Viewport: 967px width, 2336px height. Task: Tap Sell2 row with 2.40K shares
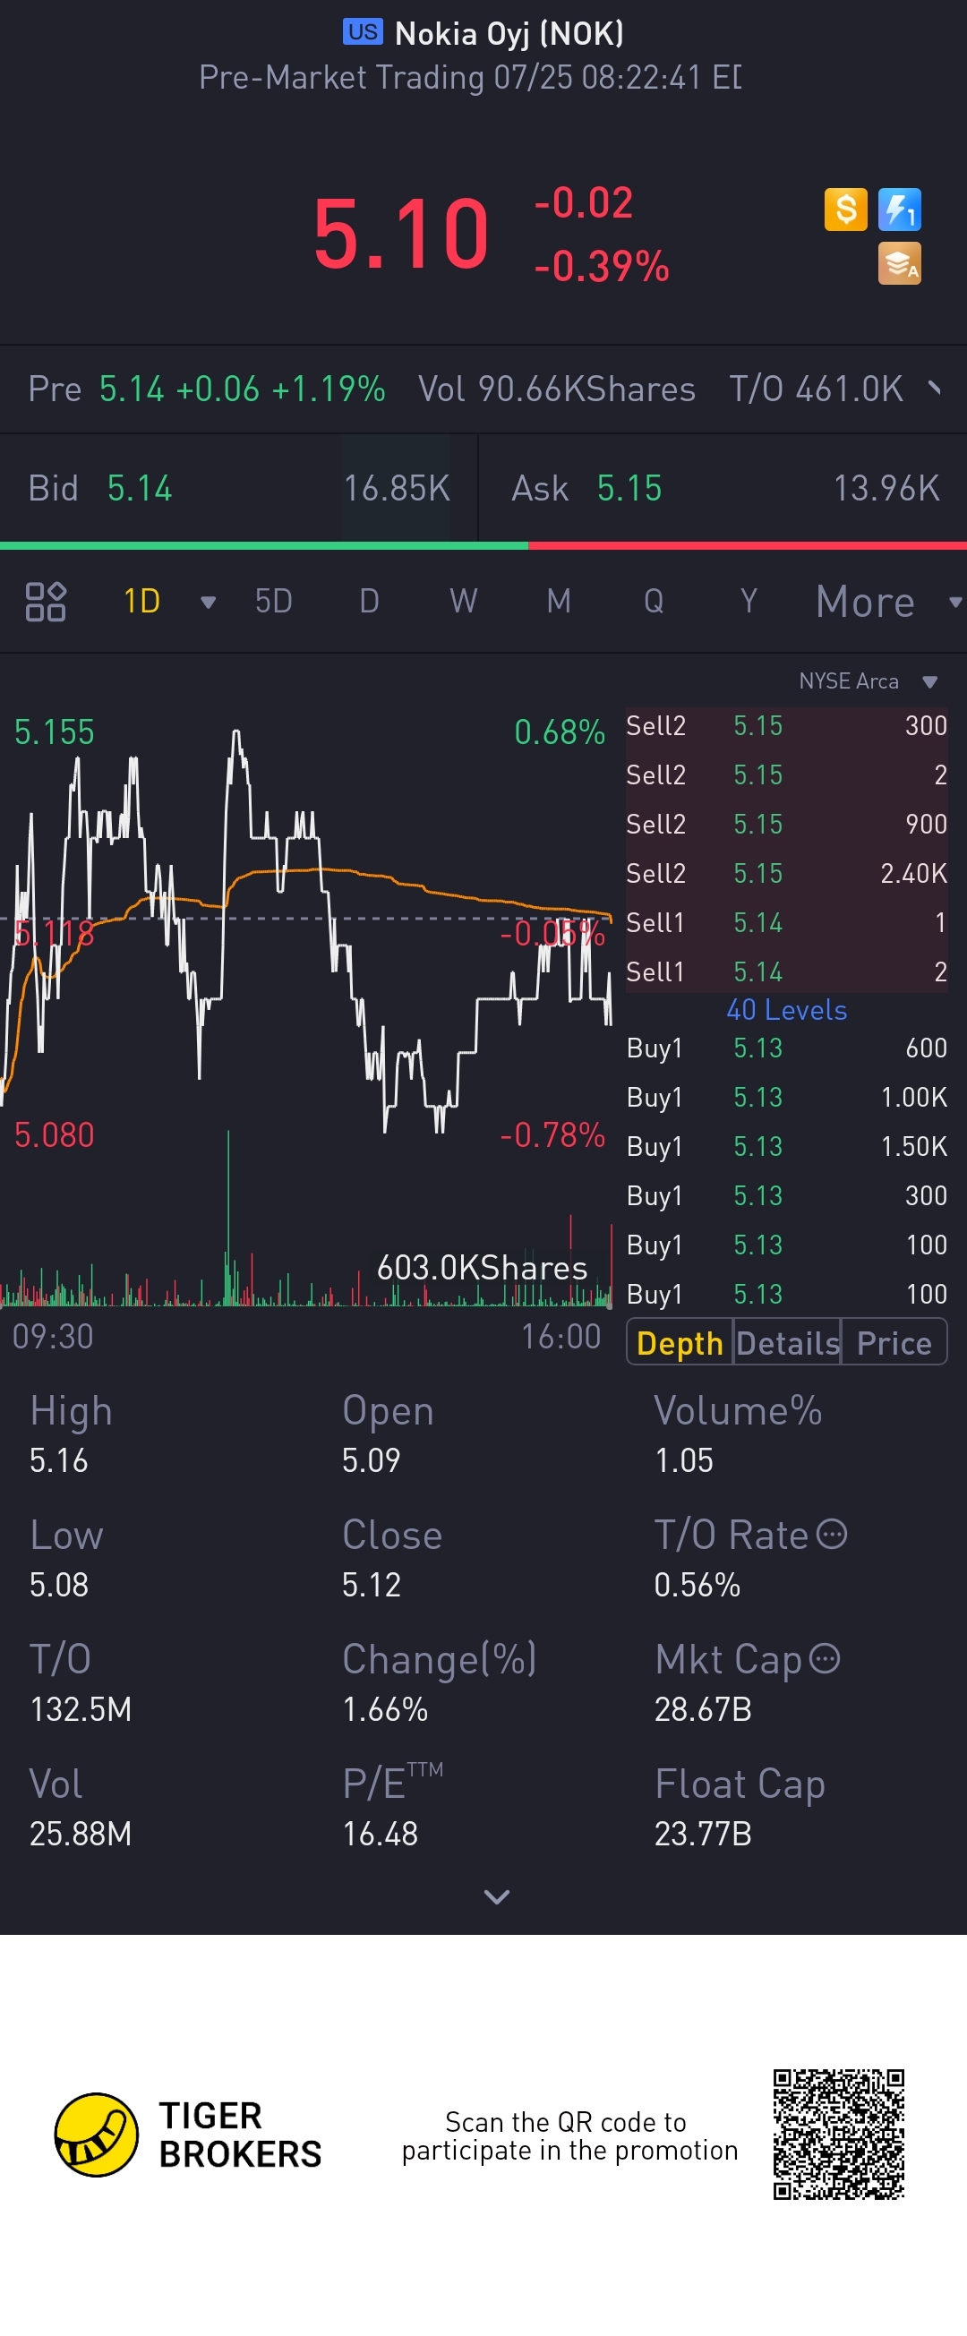point(786,873)
